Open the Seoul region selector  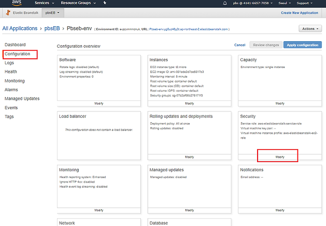[285, 3]
